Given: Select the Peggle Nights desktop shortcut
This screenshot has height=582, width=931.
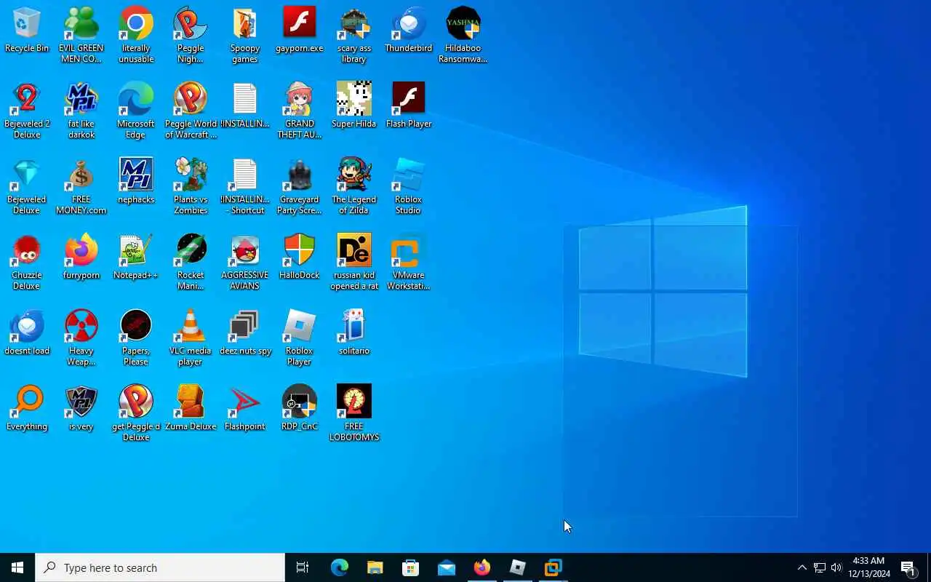Looking at the screenshot, I should [191, 35].
